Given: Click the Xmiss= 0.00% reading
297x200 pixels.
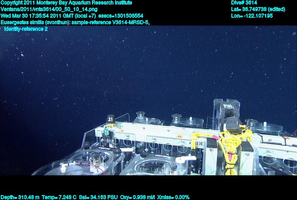Looking at the screenshot, I should click(173, 198).
